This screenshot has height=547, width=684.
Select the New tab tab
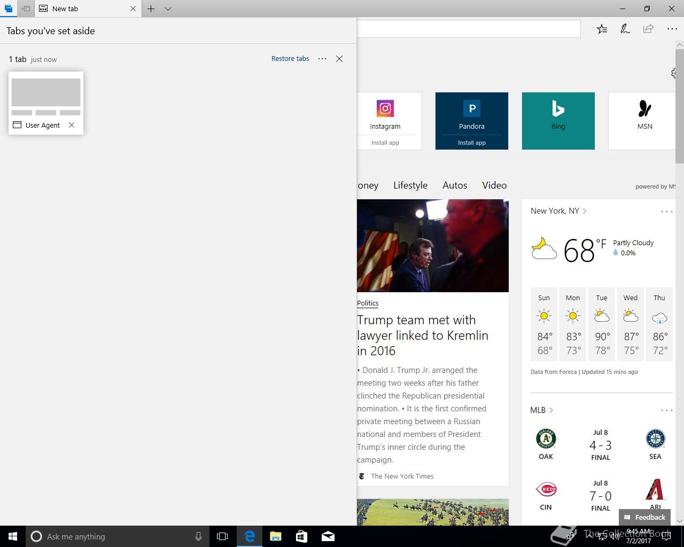tap(88, 9)
